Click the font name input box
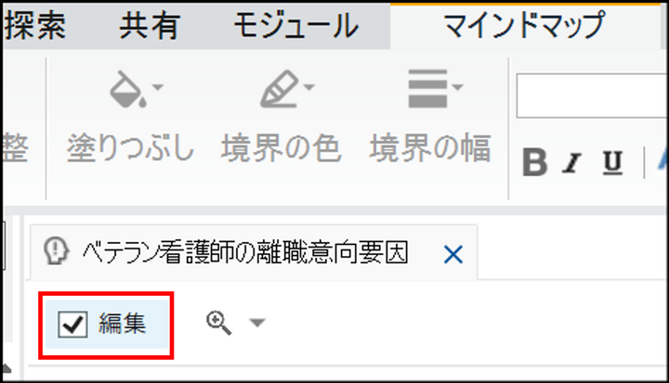Viewport: 669px width, 383px height. coord(592,96)
